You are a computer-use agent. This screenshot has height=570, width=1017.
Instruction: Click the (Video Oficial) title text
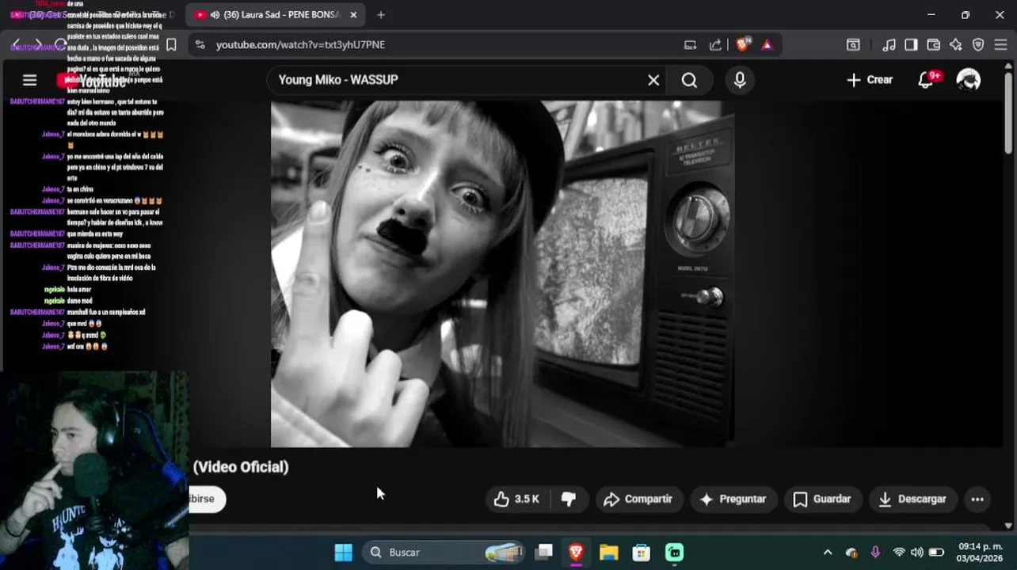[x=241, y=467]
